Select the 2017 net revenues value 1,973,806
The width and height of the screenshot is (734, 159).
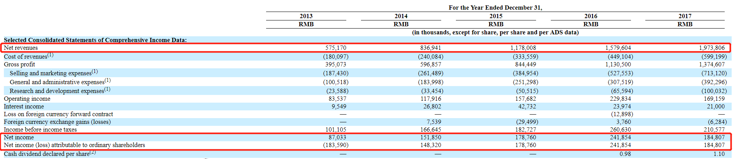(x=712, y=48)
